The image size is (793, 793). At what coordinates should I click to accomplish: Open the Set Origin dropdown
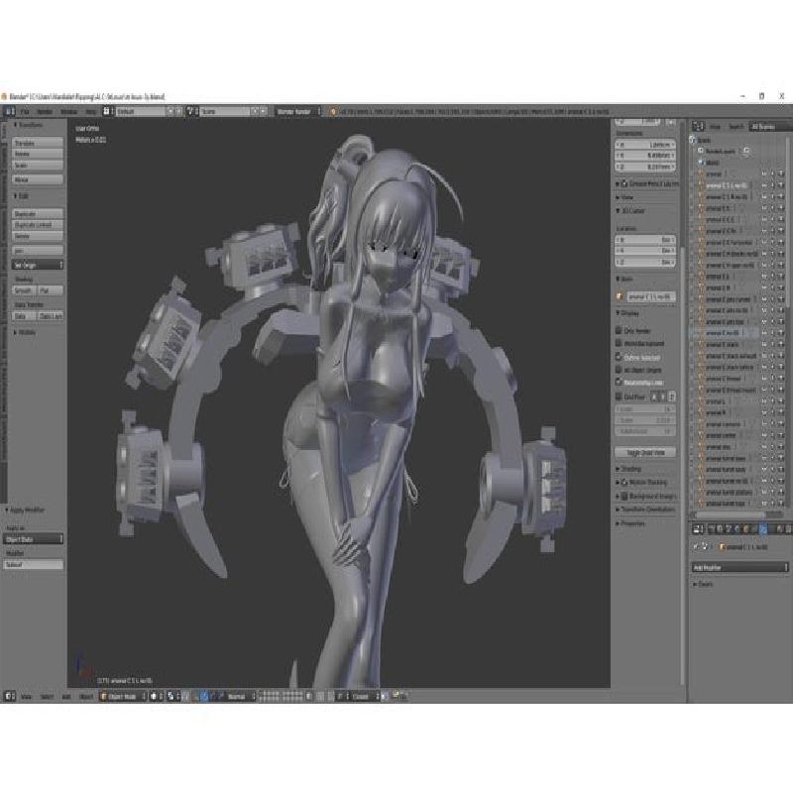pos(38,265)
